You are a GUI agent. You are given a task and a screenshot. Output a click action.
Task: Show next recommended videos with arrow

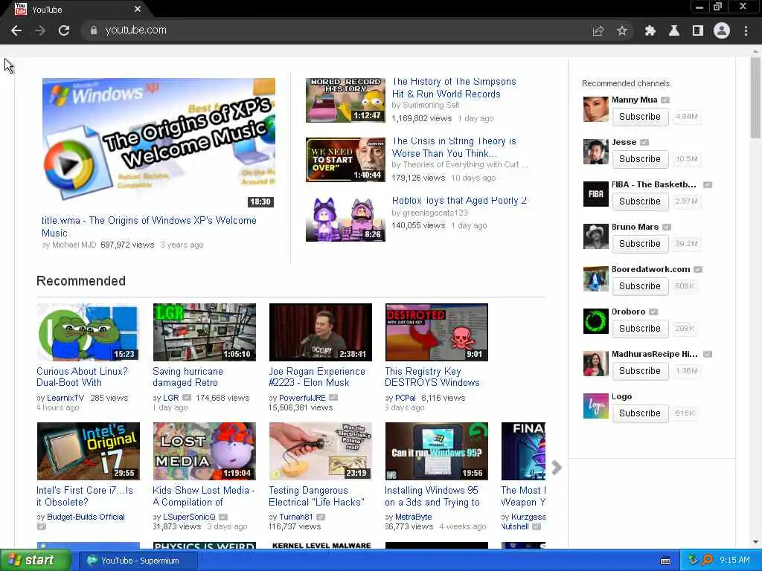(557, 468)
